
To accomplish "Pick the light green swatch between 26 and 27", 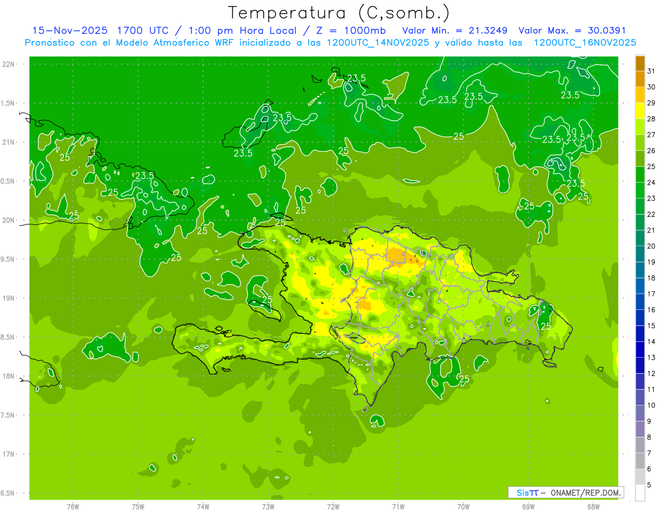I will (640, 143).
